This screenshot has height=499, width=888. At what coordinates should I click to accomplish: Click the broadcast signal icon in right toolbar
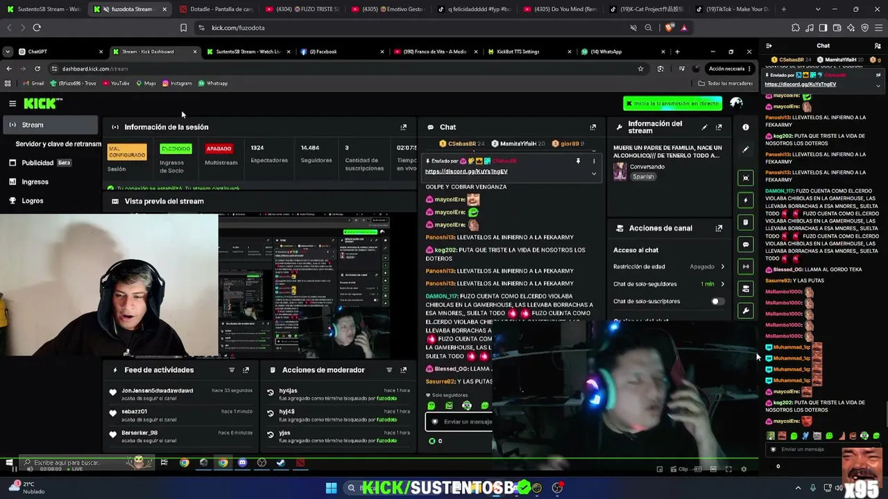[746, 267]
